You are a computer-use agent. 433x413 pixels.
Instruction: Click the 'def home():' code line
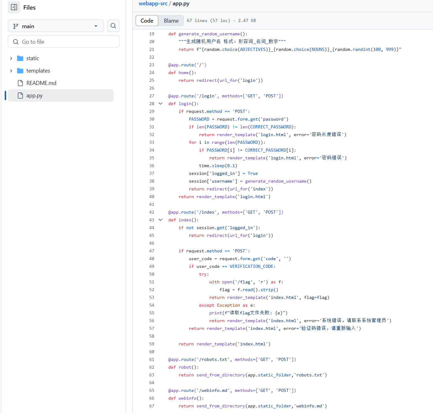182,73
